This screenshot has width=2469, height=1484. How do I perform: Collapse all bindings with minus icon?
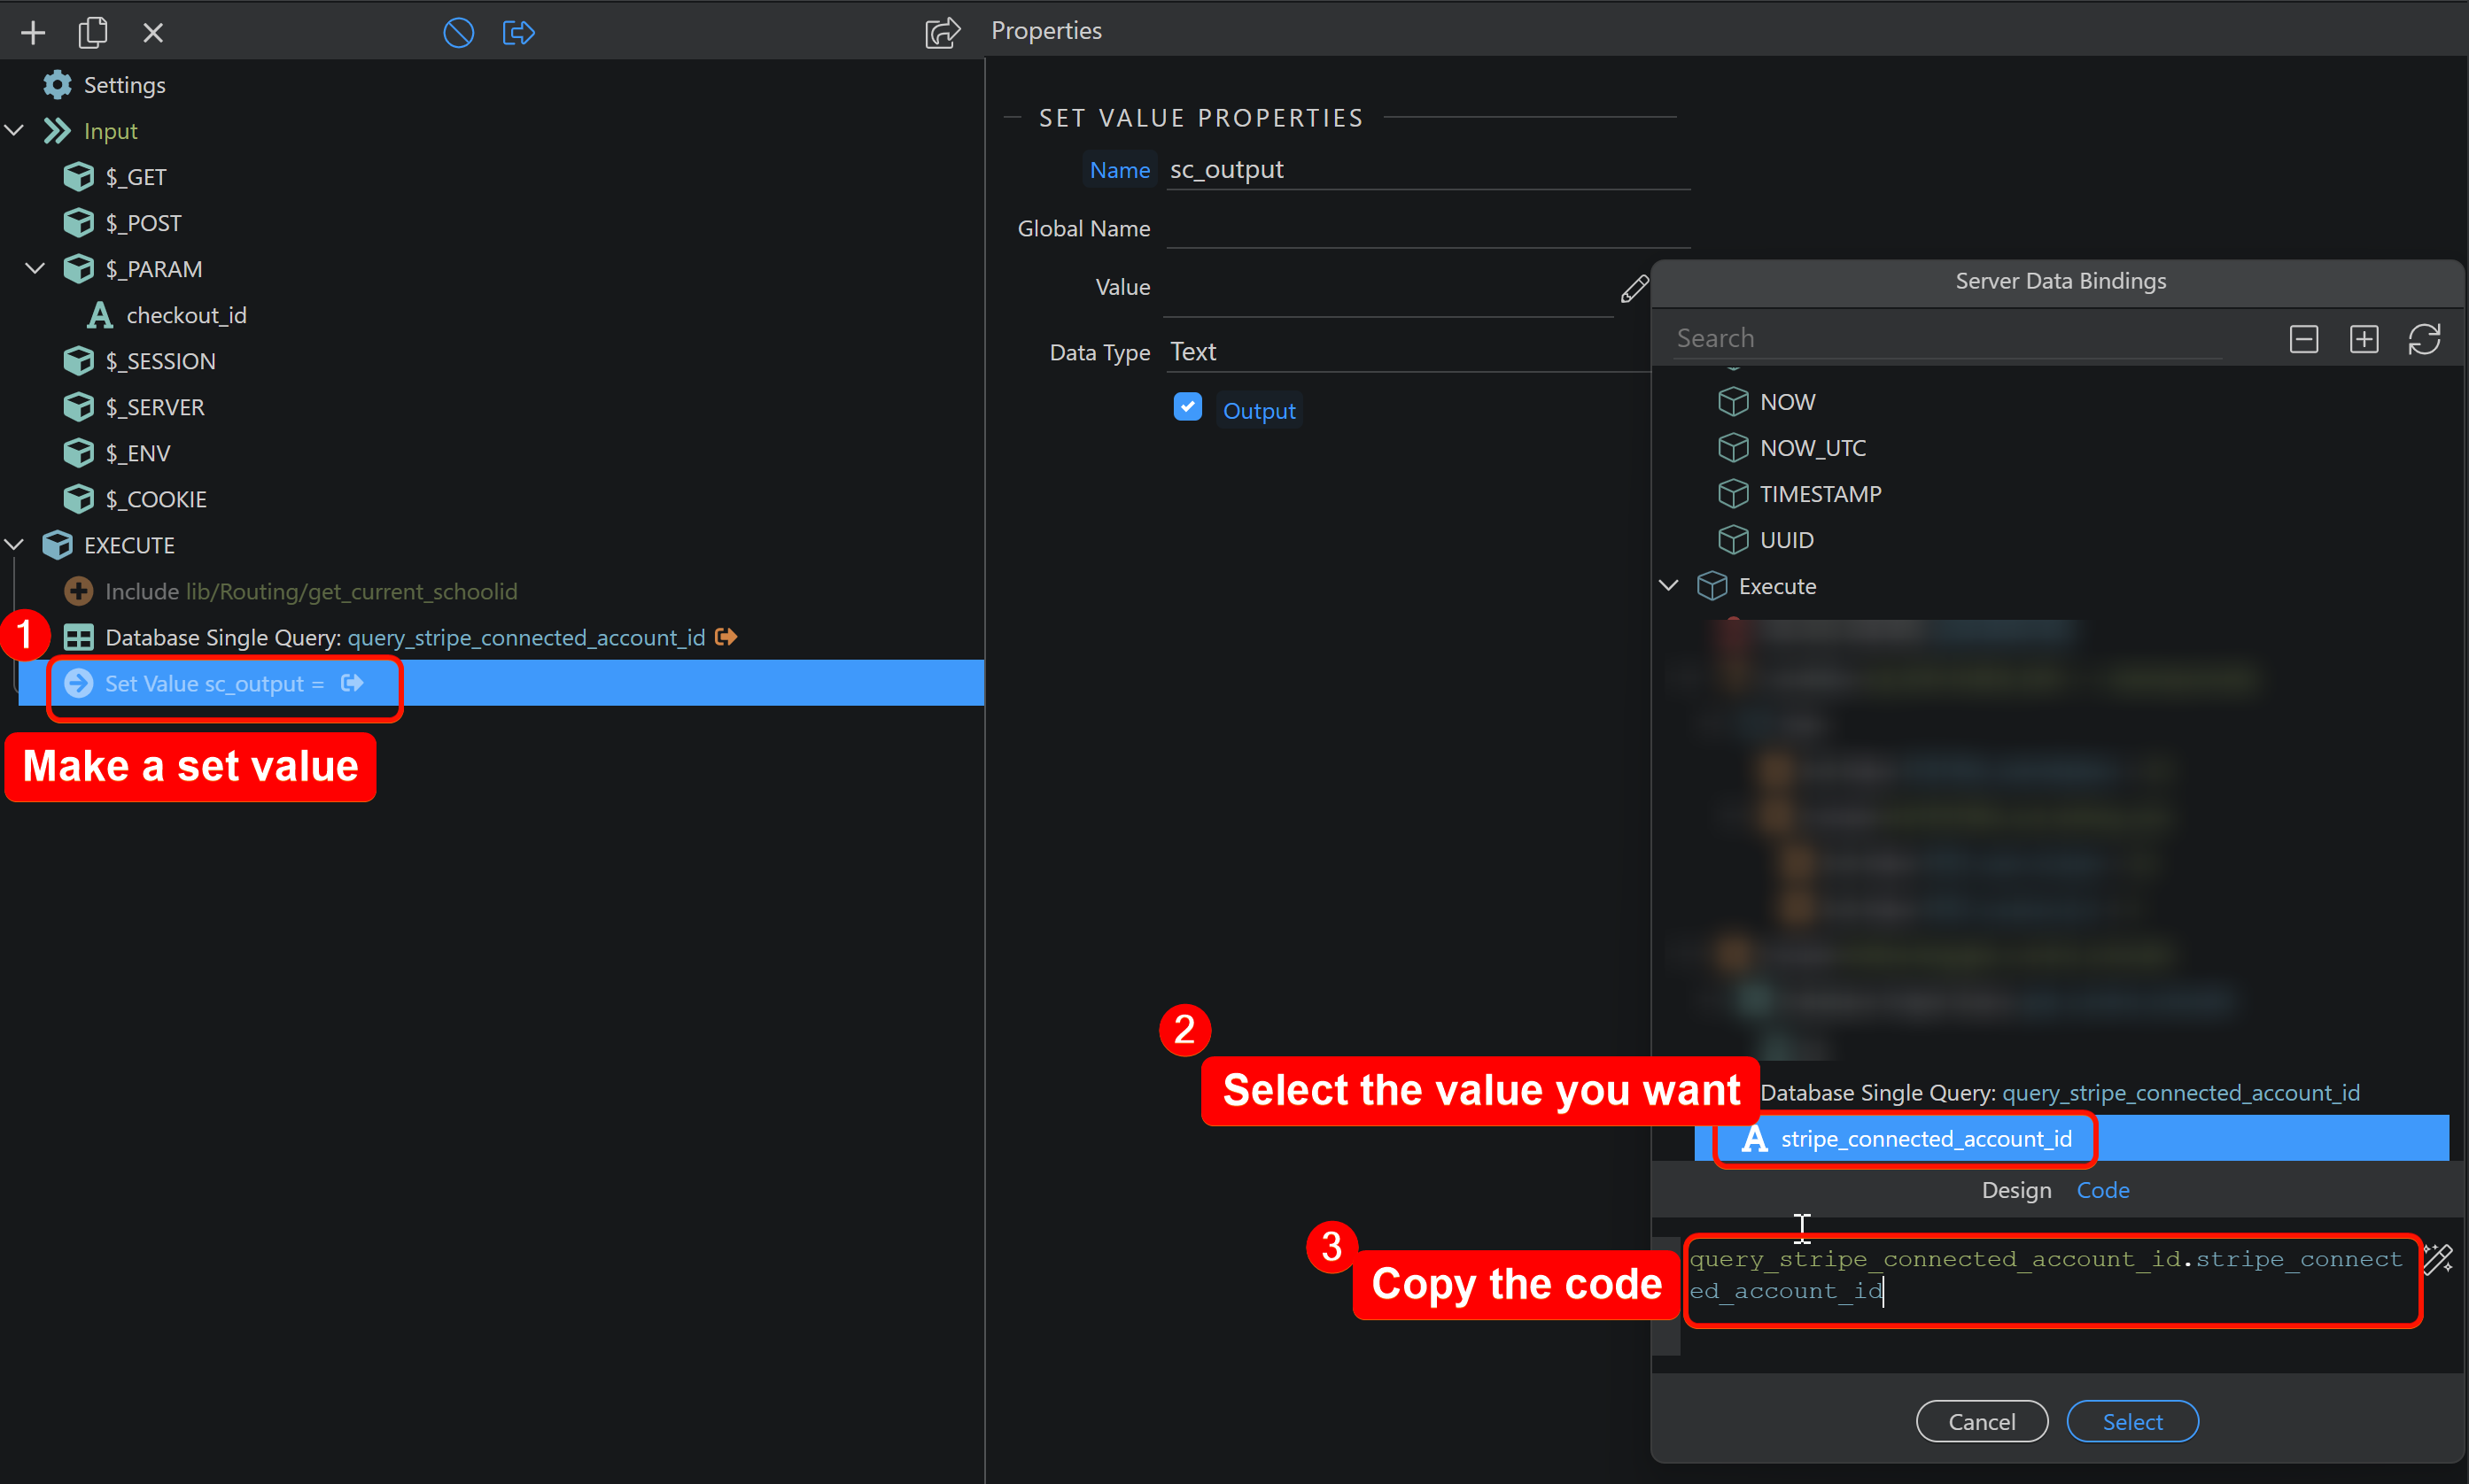pos(2303,339)
